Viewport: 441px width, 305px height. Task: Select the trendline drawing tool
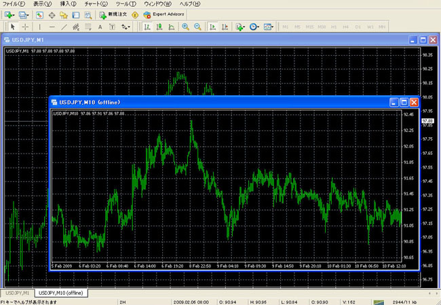(63, 26)
